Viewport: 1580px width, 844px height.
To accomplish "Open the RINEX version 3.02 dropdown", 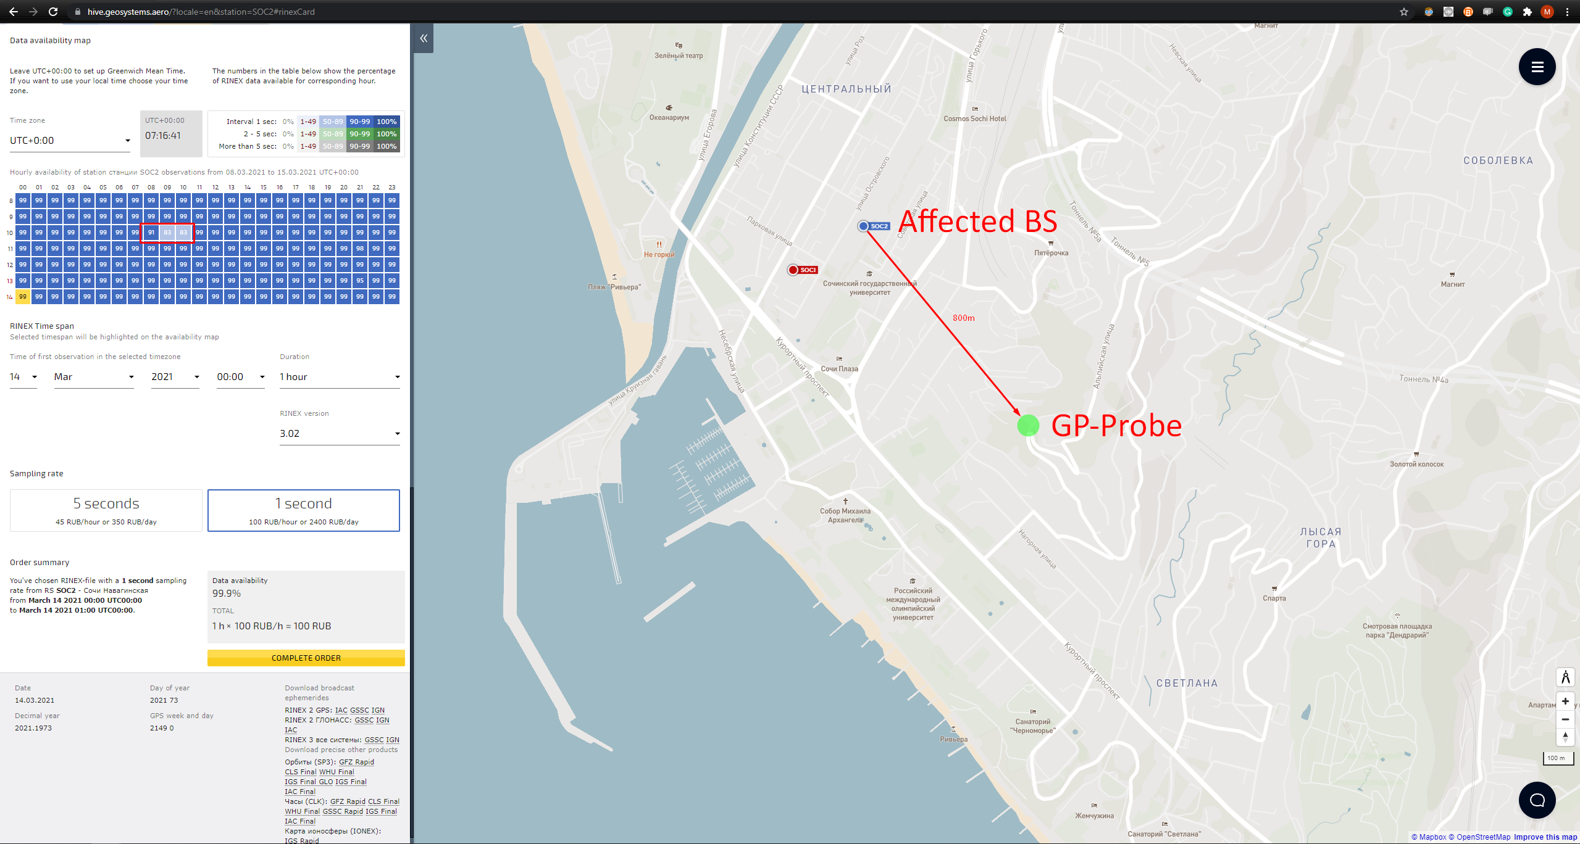I will point(340,434).
